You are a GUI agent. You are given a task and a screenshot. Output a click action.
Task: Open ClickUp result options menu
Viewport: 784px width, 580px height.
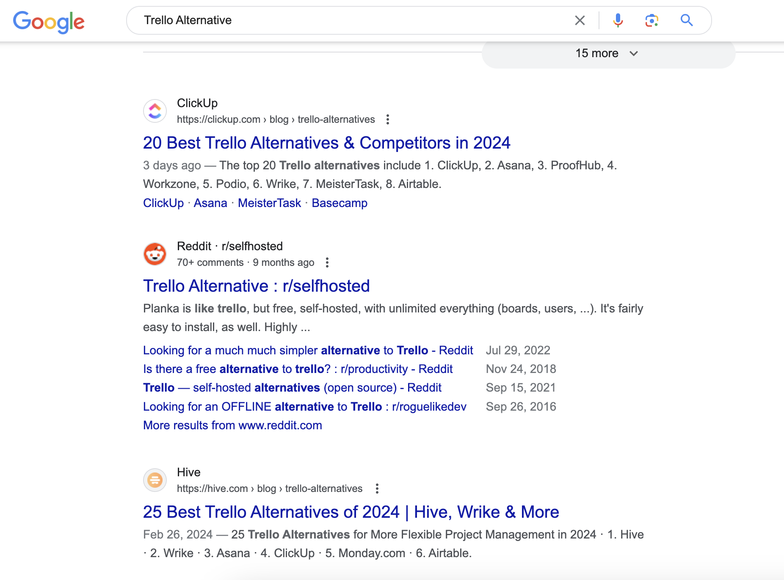coord(387,119)
